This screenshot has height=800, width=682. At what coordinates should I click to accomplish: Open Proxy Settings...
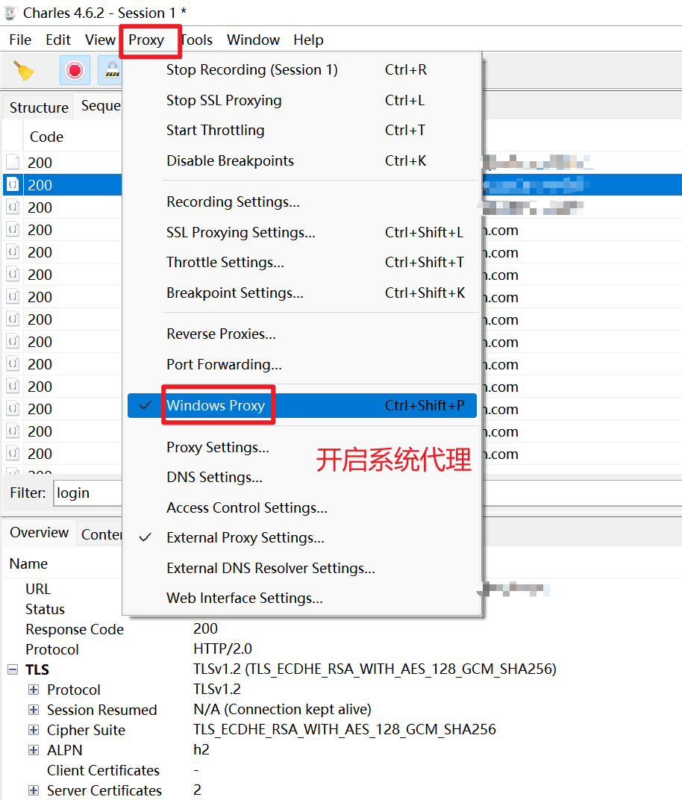[x=302, y=448]
